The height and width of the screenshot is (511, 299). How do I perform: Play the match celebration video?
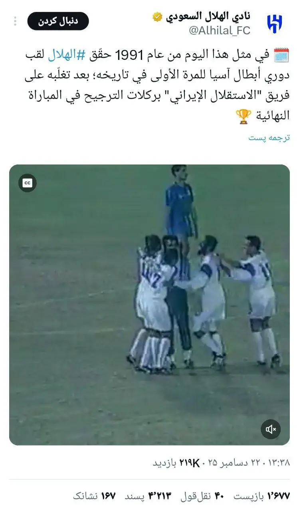pos(150,305)
